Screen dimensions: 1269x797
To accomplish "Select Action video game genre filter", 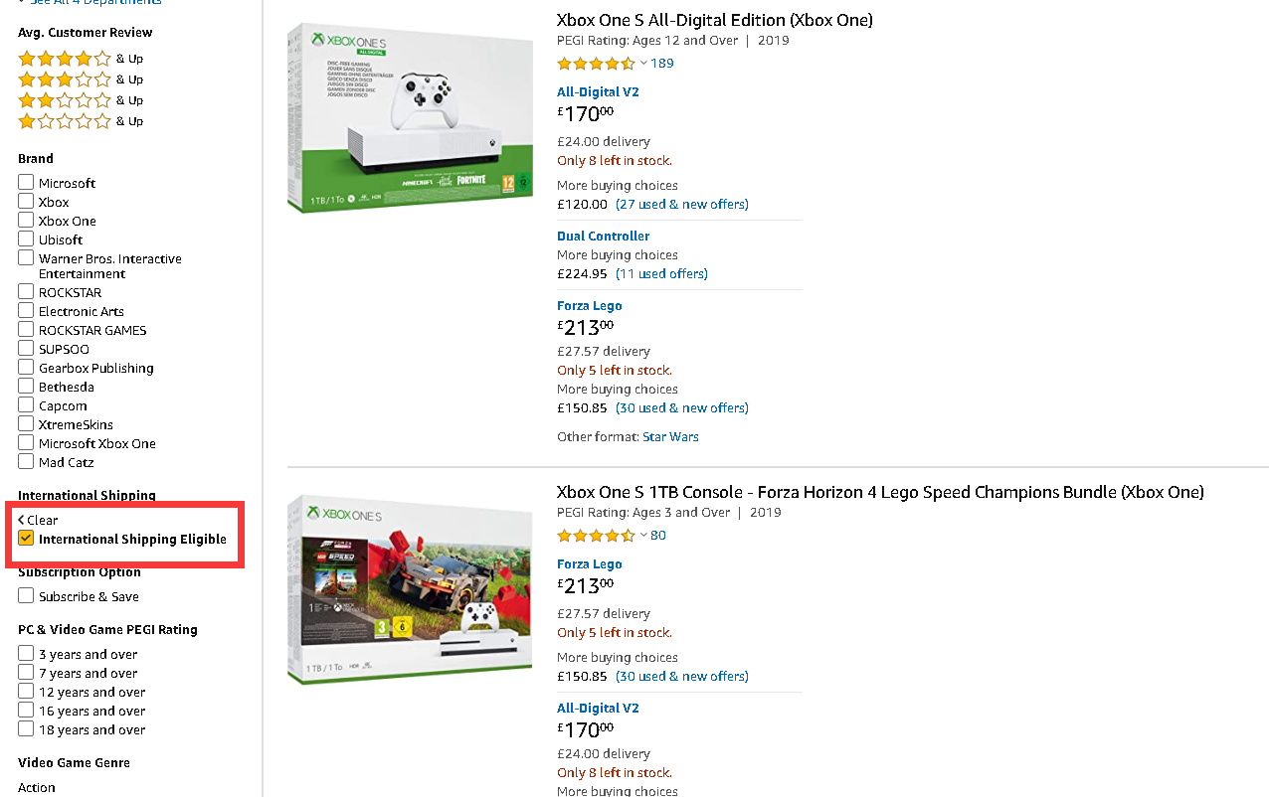I will point(37,787).
